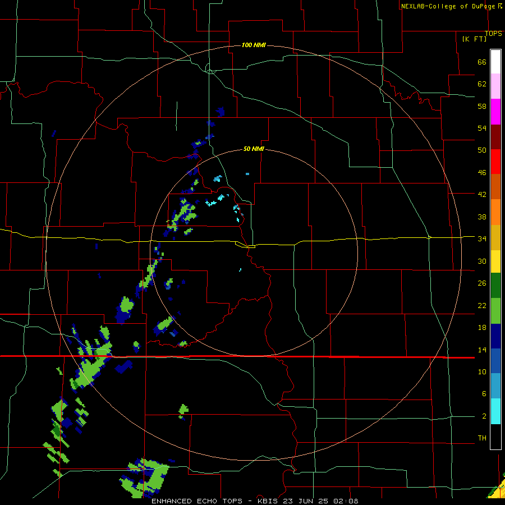Click the legend value 6

pyautogui.click(x=484, y=393)
